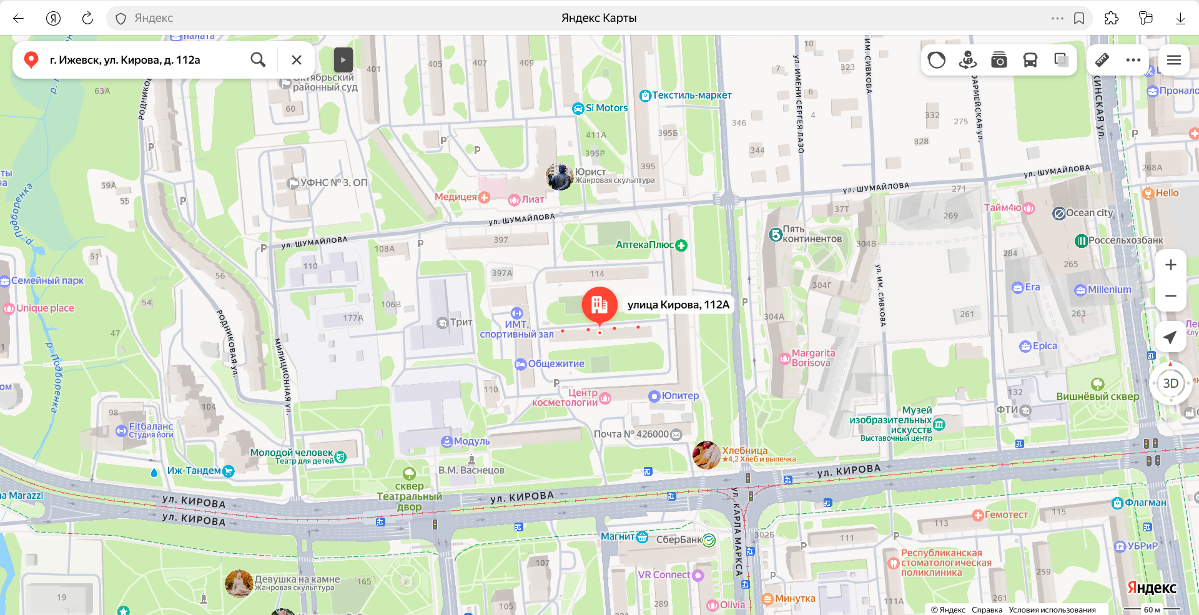This screenshot has height=615, width=1199.
Task: Select the ruler measuring tool
Action: pos(1102,60)
